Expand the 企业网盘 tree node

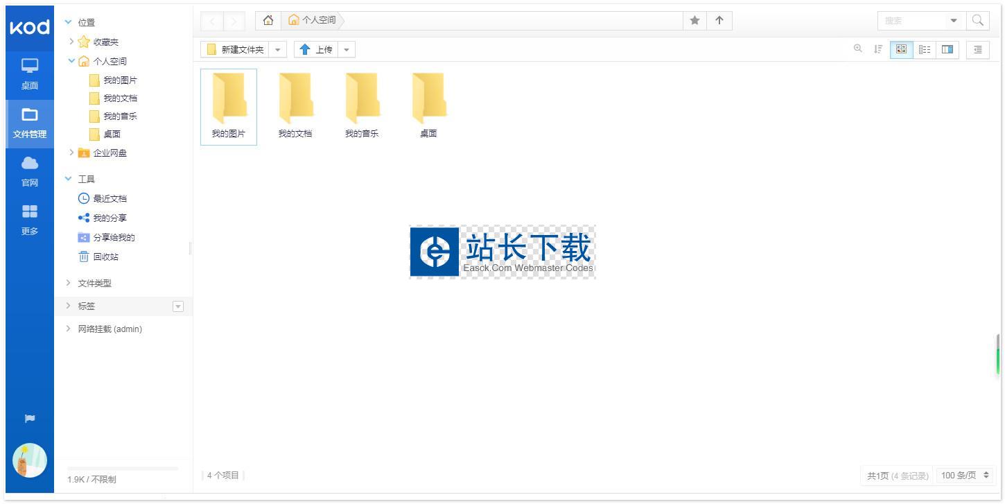(71, 153)
